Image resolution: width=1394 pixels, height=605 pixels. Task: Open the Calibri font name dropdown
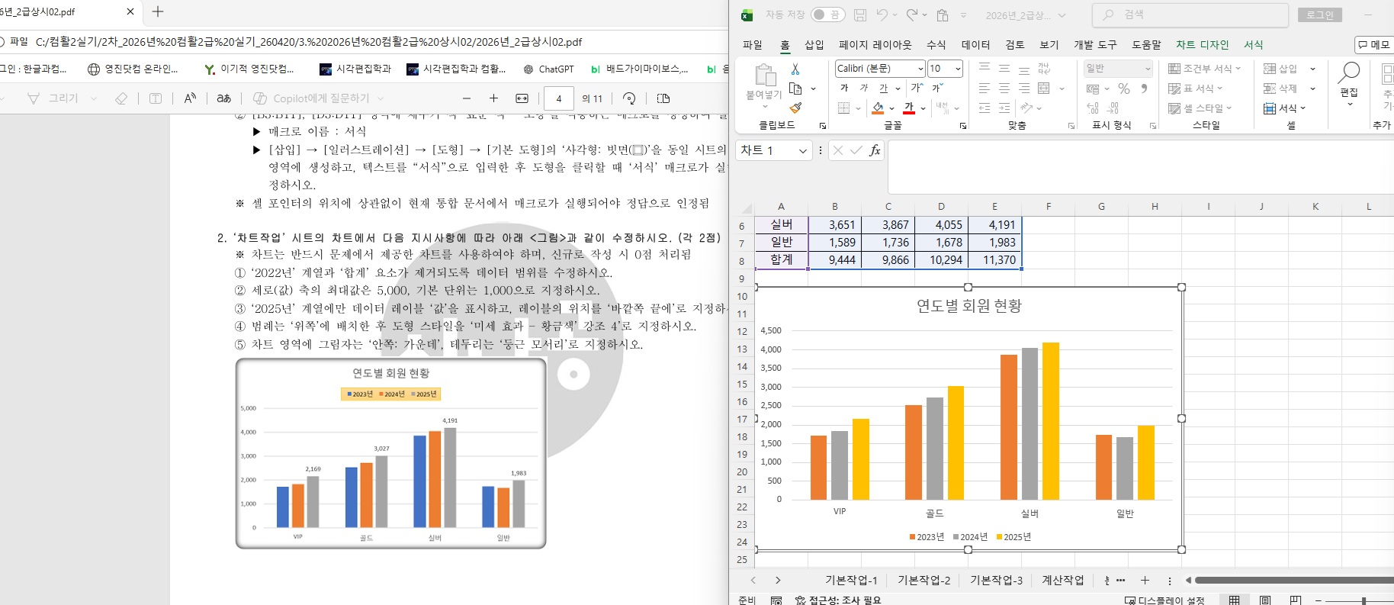pyautogui.click(x=920, y=69)
